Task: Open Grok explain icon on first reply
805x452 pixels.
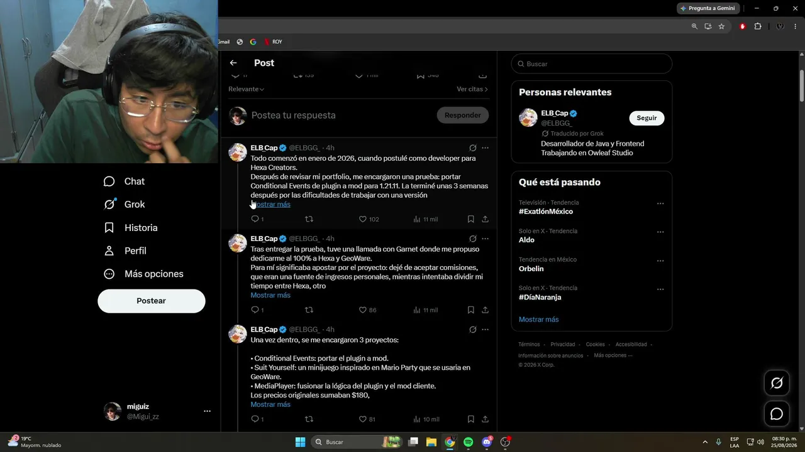Action: (x=473, y=148)
